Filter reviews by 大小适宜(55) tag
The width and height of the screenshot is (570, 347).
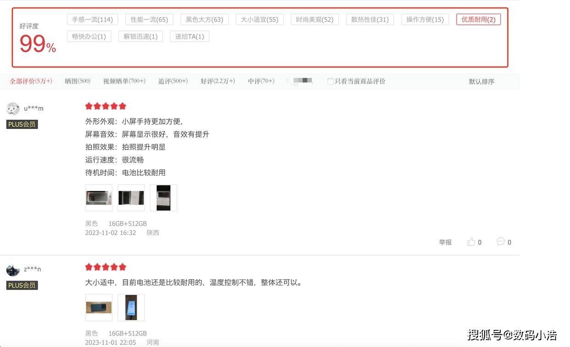tap(260, 19)
